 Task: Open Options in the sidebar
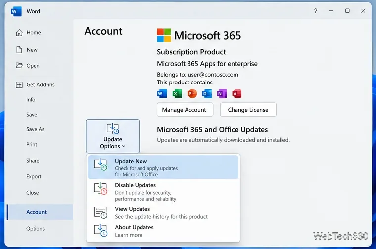pos(35,229)
